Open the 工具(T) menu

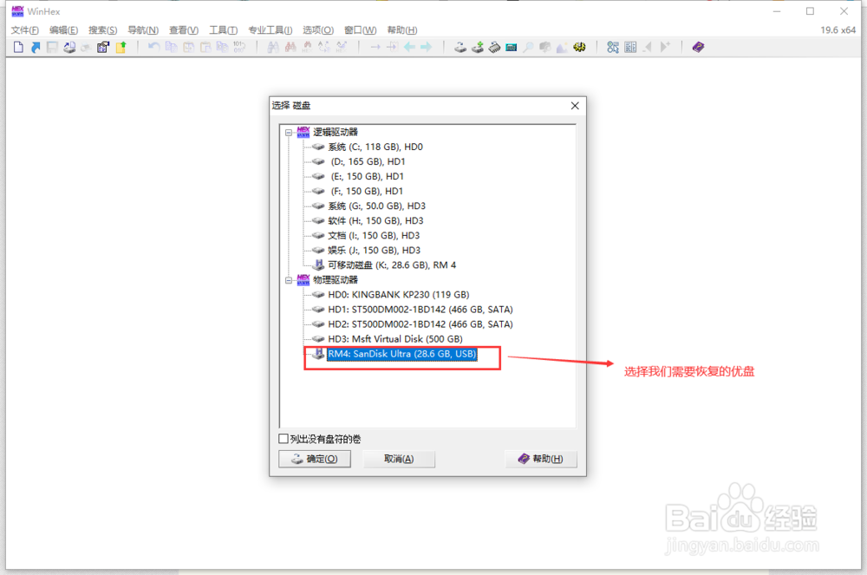tap(224, 29)
